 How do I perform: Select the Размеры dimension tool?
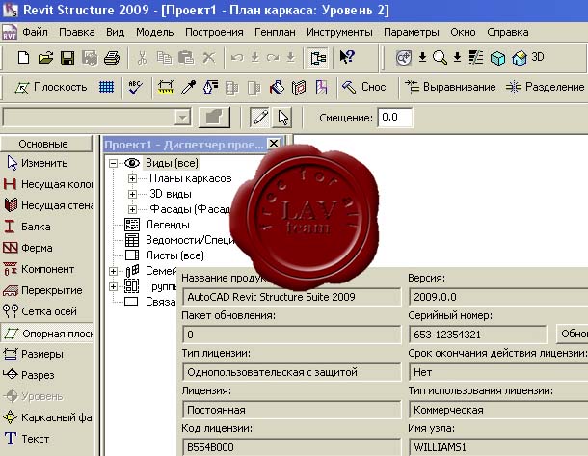[x=34, y=354]
